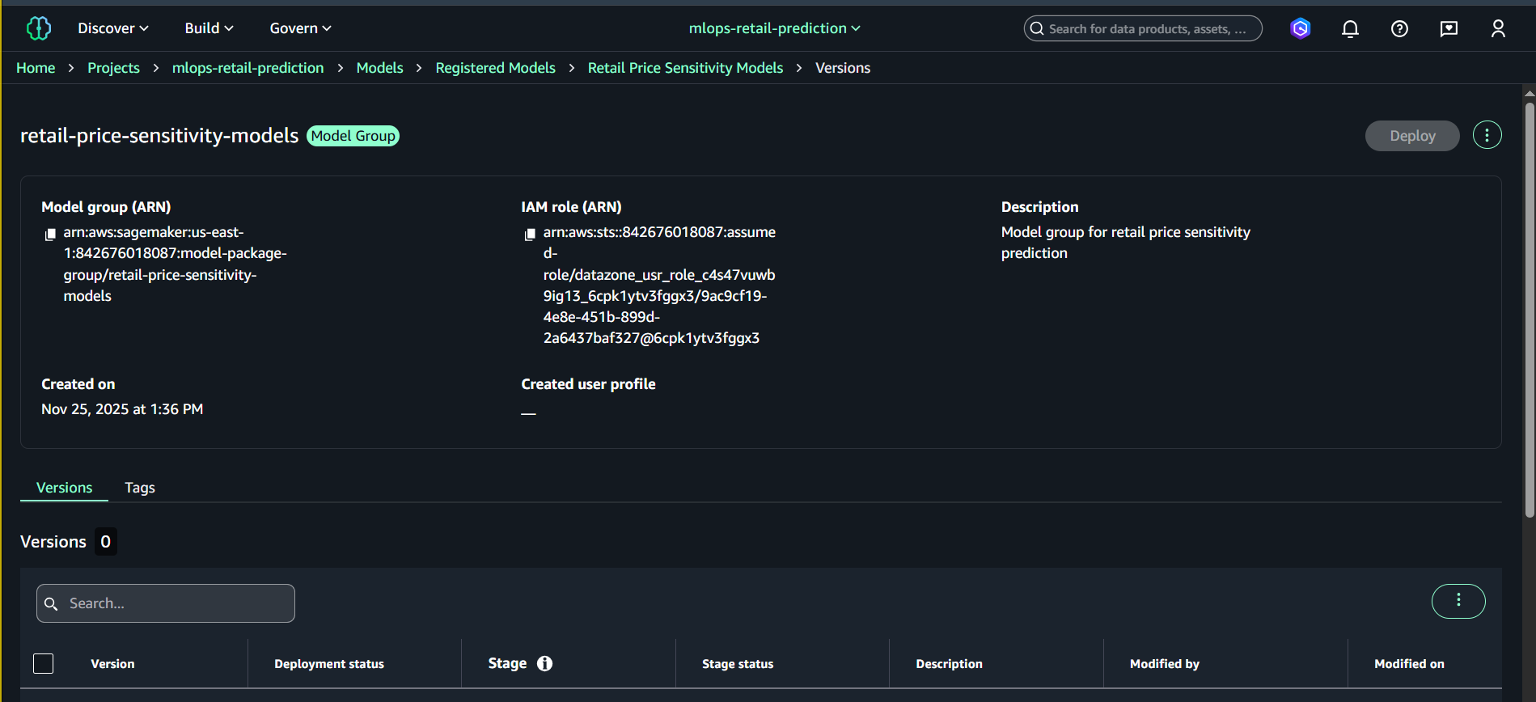Open the mlops-retail-prediction project selector
Image resolution: width=1536 pixels, height=702 pixels.
[x=774, y=28]
